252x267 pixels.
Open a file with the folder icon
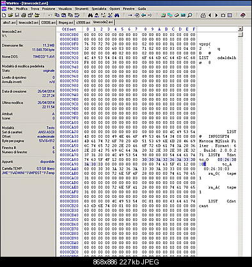click(10, 15)
